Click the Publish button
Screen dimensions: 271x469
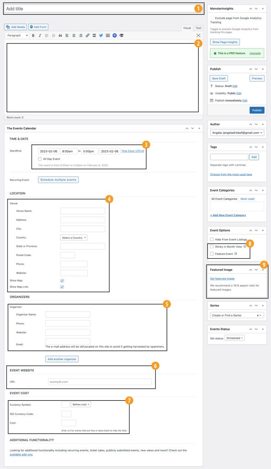coord(257,110)
